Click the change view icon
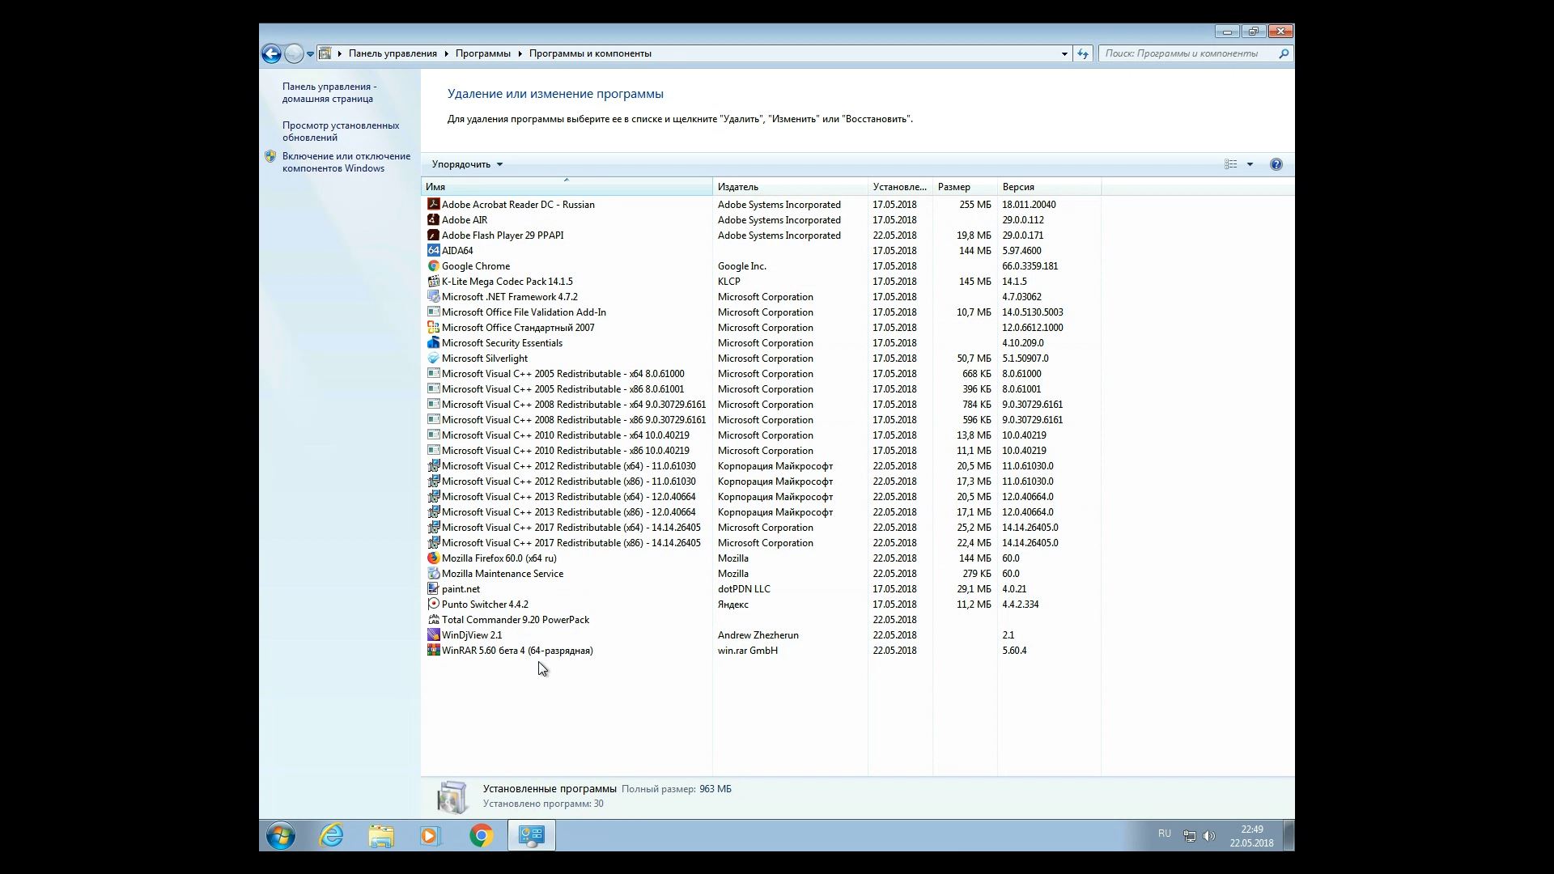This screenshot has height=874, width=1554. (x=1231, y=164)
